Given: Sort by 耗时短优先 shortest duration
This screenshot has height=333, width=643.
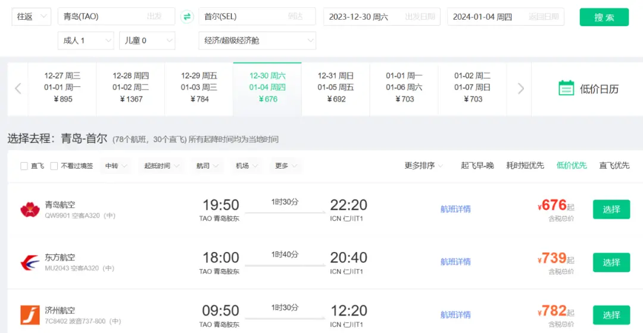Looking at the screenshot, I should point(525,166).
